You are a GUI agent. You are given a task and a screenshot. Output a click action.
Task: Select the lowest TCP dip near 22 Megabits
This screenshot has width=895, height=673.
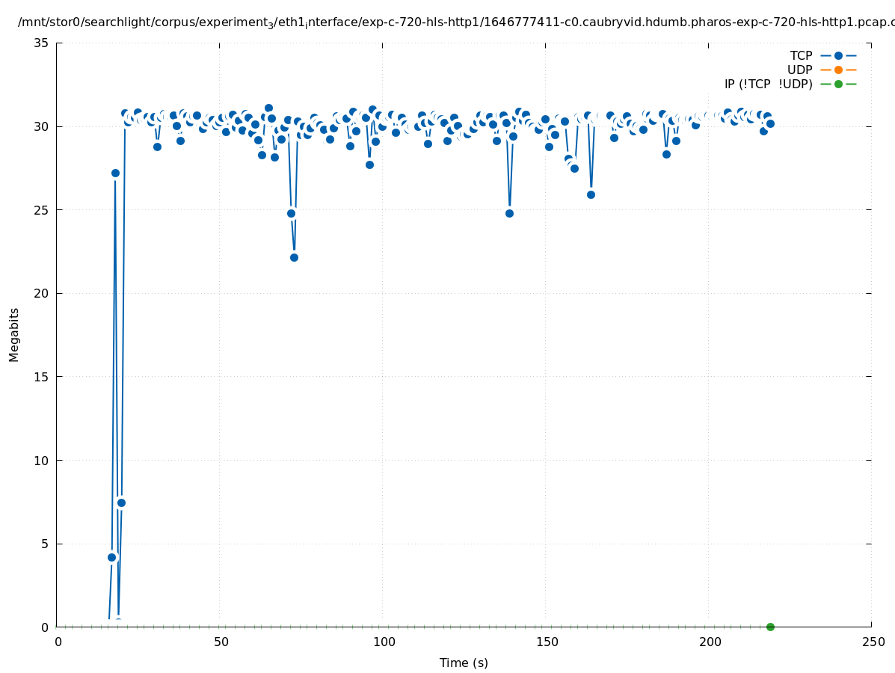click(x=294, y=257)
